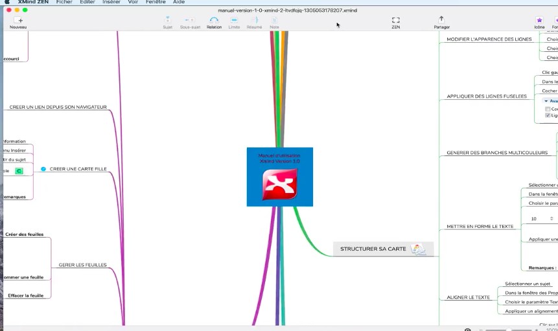Select topic CREER UNE CARTE FILLE
This screenshot has width=558, height=331.
coord(78,169)
